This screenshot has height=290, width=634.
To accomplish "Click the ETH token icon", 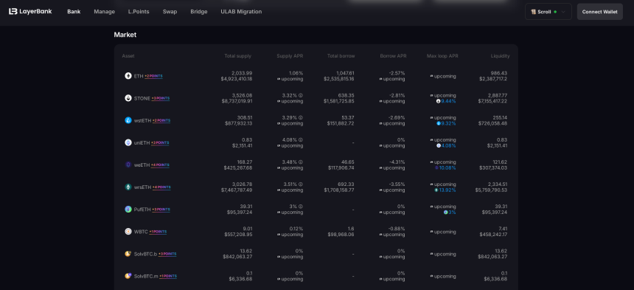I will coord(128,75).
